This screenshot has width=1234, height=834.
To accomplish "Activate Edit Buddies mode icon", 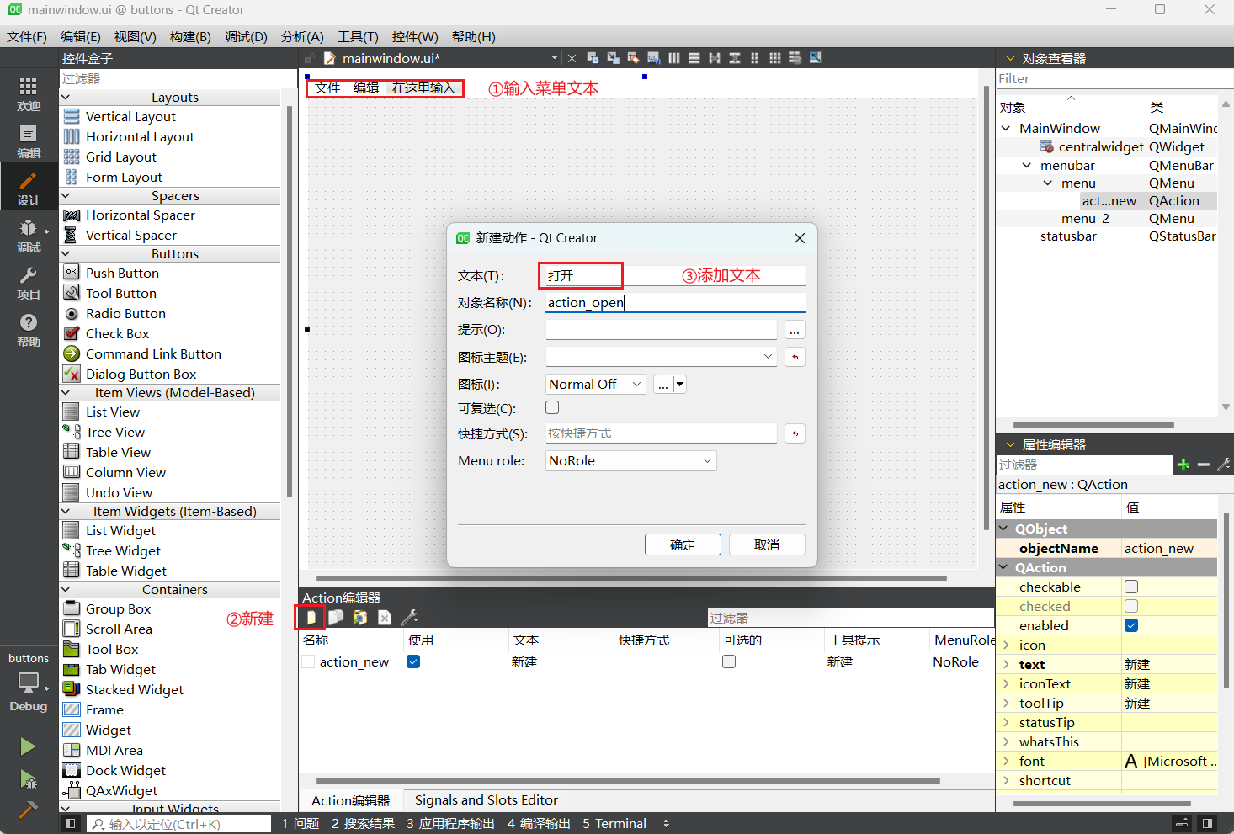I will [x=634, y=58].
